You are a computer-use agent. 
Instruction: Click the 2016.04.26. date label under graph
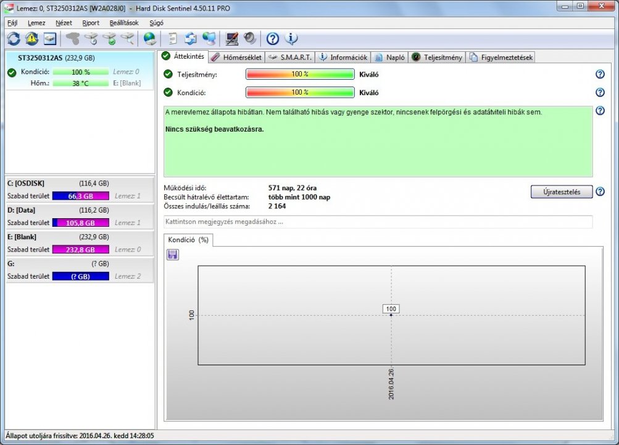pos(391,384)
